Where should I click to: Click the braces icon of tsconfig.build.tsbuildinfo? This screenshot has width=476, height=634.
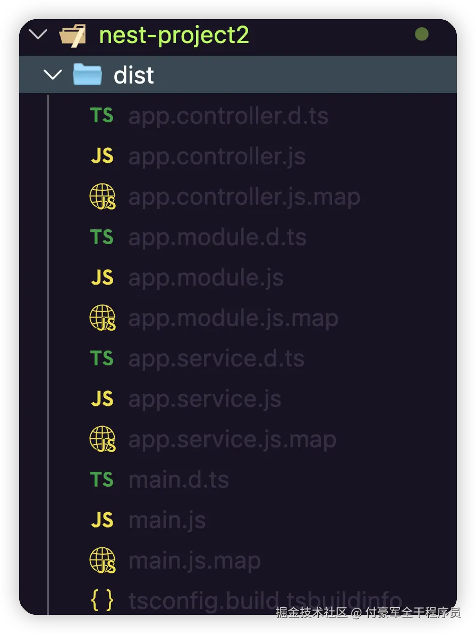pyautogui.click(x=102, y=600)
